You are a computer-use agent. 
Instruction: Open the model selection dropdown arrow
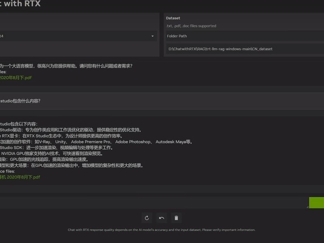[x=153, y=36]
